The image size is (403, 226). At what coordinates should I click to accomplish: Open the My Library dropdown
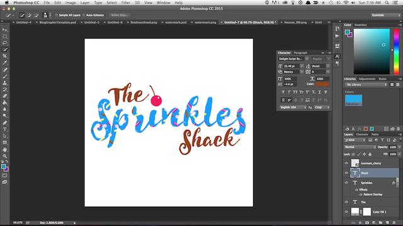coord(366,85)
